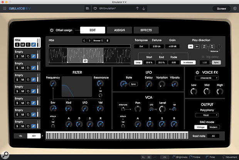Image resolution: width=239 pixels, height=160 pixels.
Task: Click the Brightness macro knob
Action: pyautogui.click(x=174, y=157)
